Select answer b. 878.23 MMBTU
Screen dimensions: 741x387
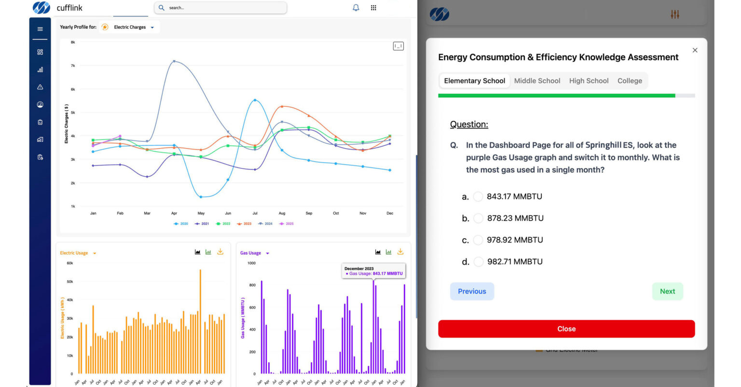478,218
